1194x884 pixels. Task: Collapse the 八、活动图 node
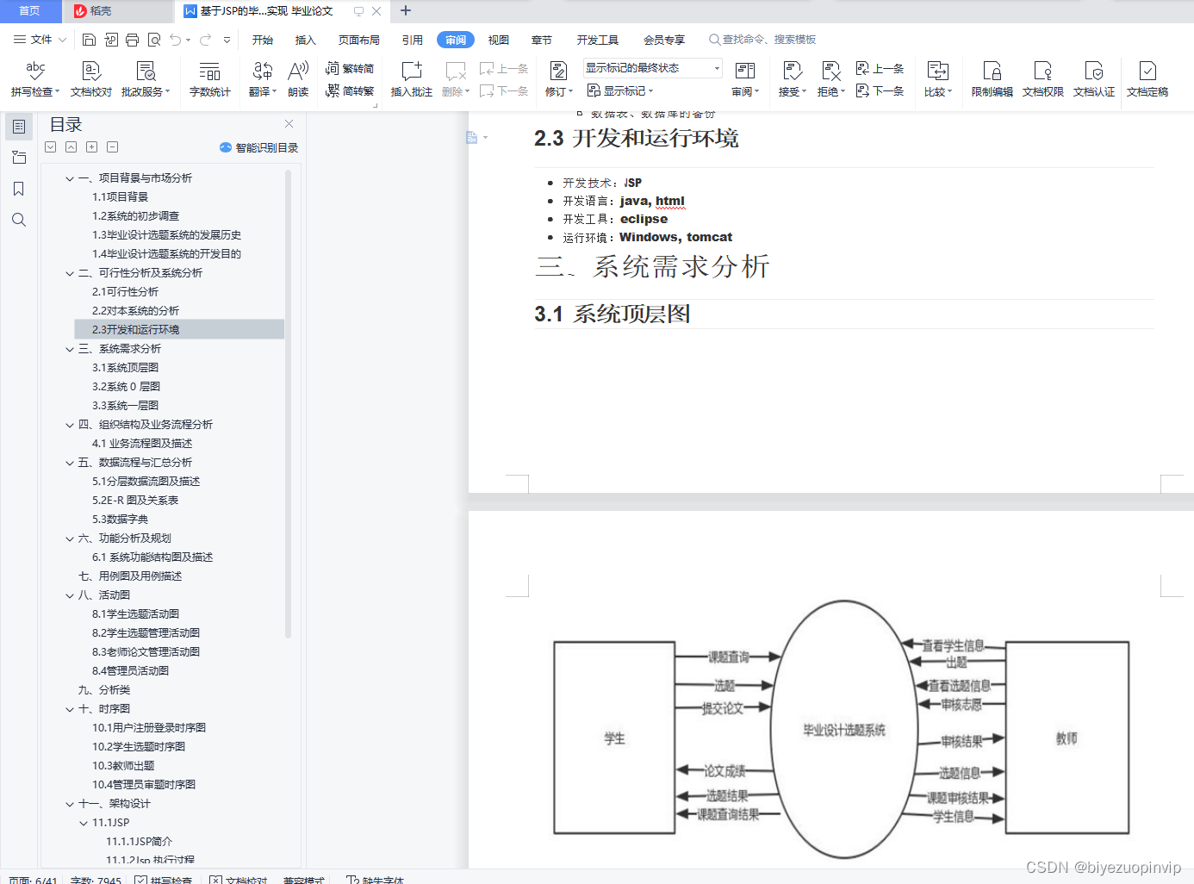[x=70, y=595]
